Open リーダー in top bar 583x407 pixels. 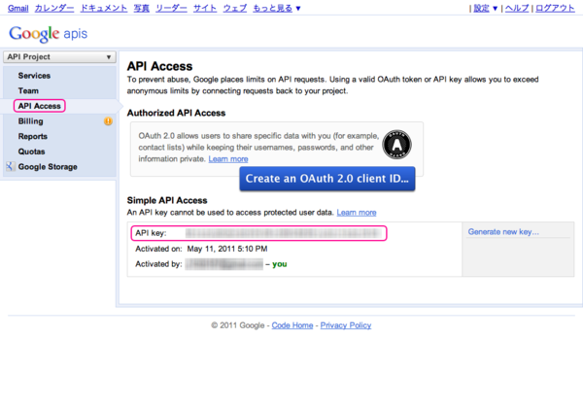(x=171, y=8)
